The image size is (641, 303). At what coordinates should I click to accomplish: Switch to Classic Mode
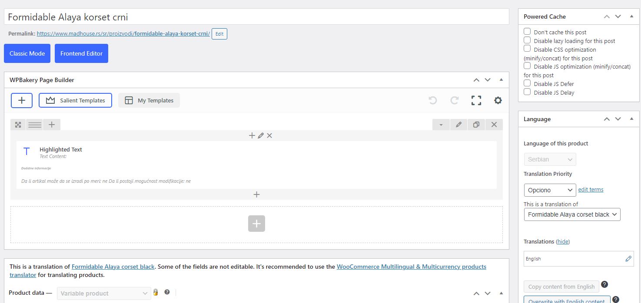coord(27,53)
